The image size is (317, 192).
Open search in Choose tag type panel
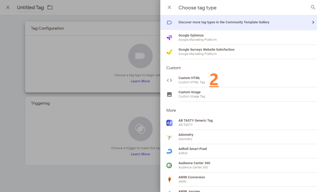point(313,7)
